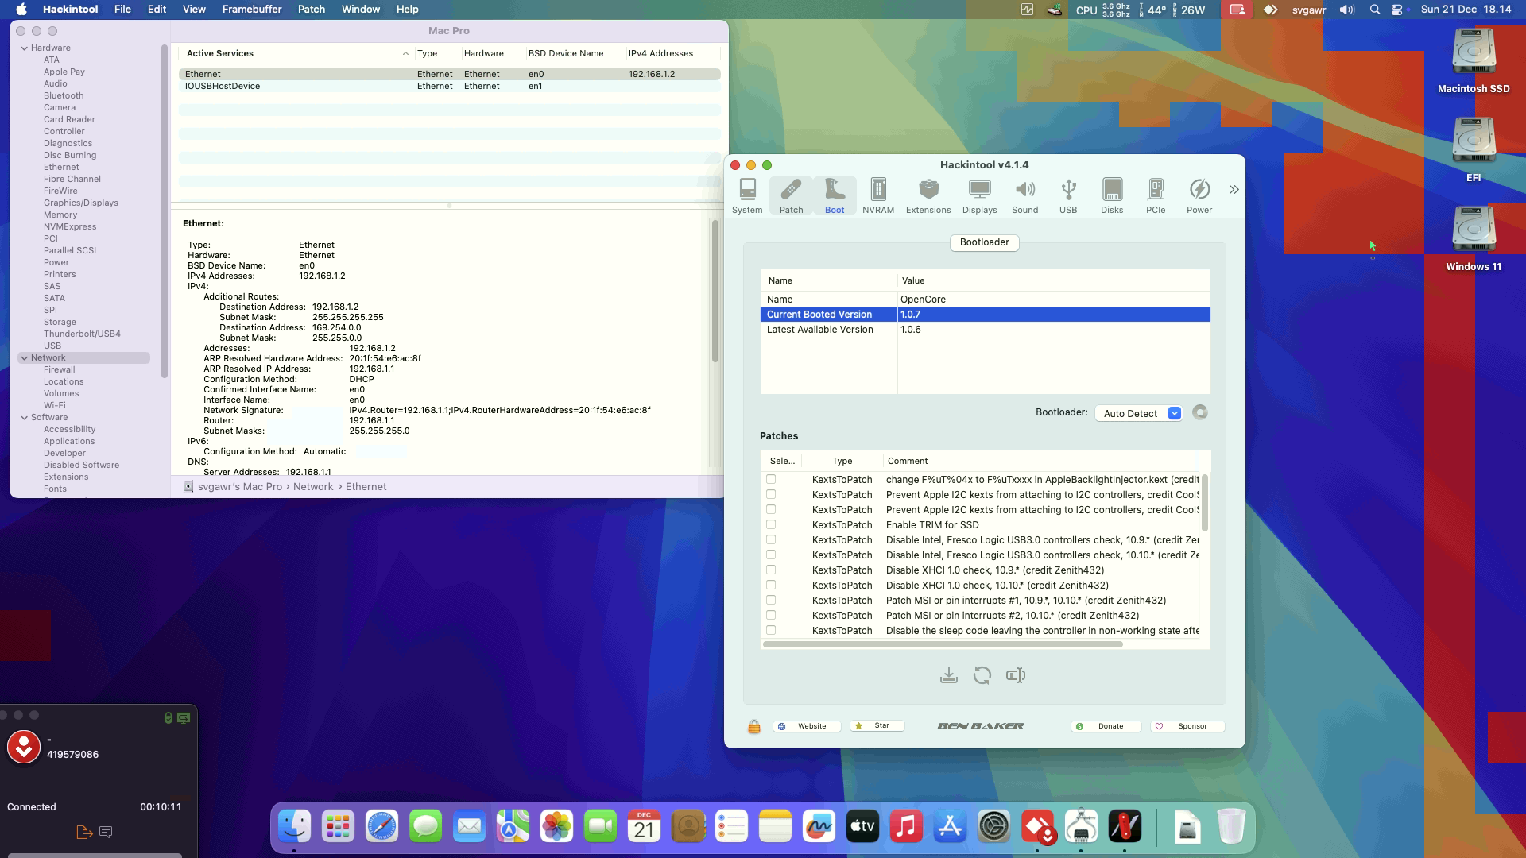1526x858 pixels.
Task: Select the IOUSBHostDevice service row
Action: click(449, 86)
